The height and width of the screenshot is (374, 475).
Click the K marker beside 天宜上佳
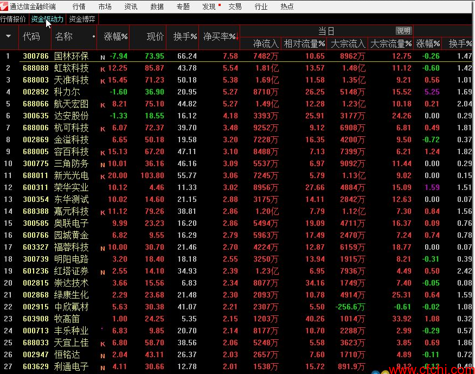[x=102, y=344]
